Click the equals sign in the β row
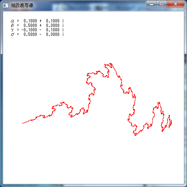The image size is (187, 187). pyautogui.click(x=18, y=25)
